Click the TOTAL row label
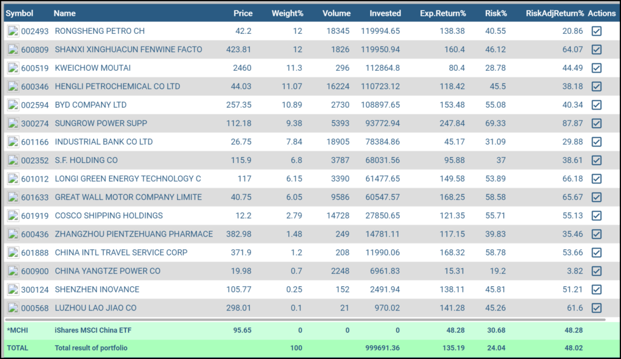This screenshot has height=359, width=621. point(18,348)
